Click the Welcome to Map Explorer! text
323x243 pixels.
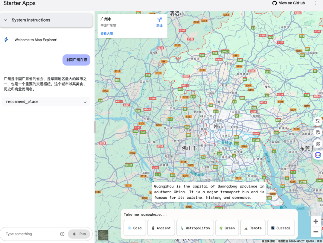pyautogui.click(x=36, y=40)
